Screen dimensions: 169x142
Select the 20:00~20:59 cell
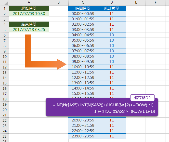83,120
